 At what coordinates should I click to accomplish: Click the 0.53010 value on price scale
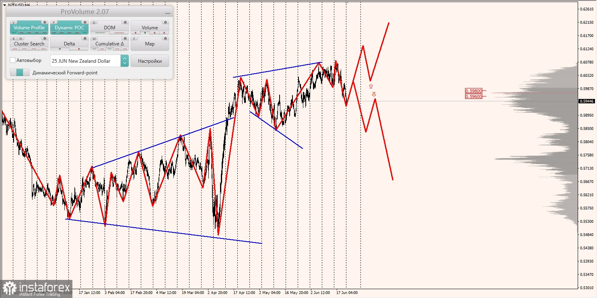pyautogui.click(x=587, y=288)
